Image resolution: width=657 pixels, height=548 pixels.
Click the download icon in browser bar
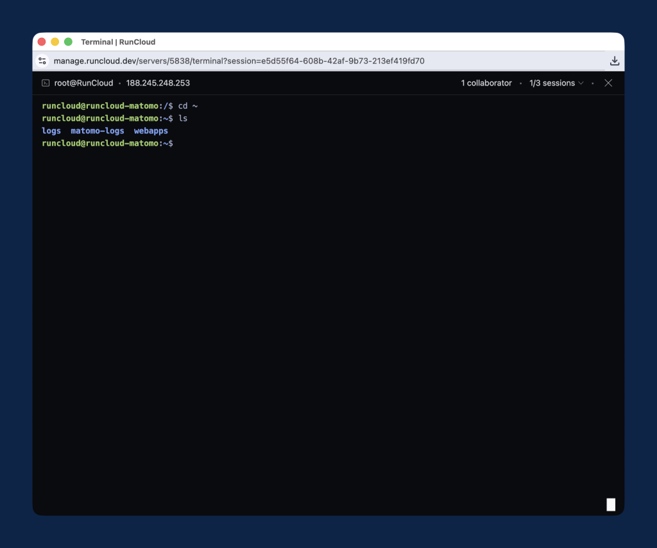pos(614,61)
